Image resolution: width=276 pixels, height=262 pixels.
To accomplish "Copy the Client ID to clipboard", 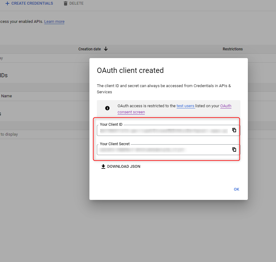I will [x=234, y=130].
